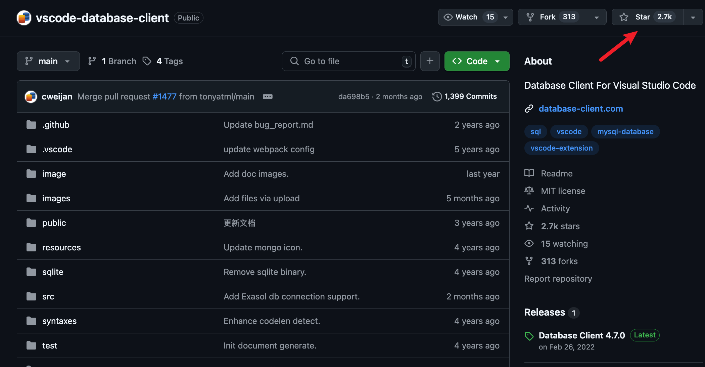View the 15 watching link
This screenshot has height=367, width=705.
pos(564,244)
